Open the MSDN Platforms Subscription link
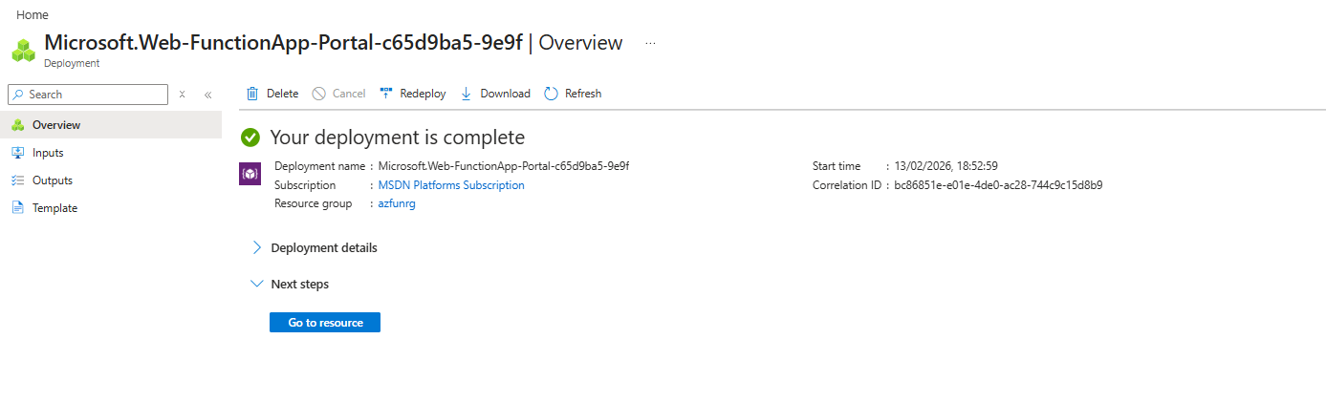Viewport: 1326px width, 403px height. 451,185
